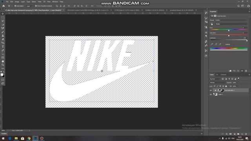The height and width of the screenshot is (141, 251).
Task: Open Chrome from the taskbar
Action: point(29,138)
